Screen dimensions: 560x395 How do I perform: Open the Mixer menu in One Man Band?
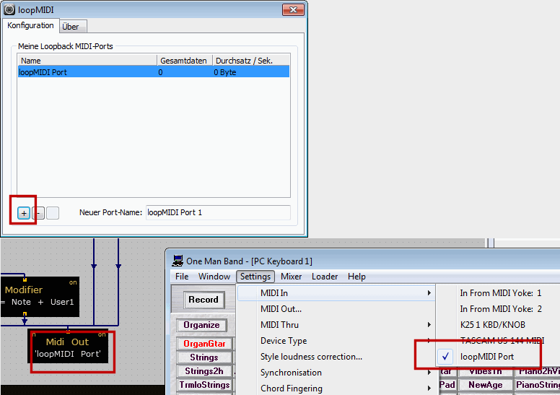[291, 277]
